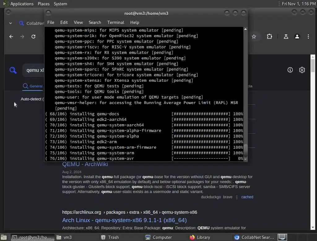Click the panel clock Fri Nov 1
The image size is (317, 241).
pos(299,4)
